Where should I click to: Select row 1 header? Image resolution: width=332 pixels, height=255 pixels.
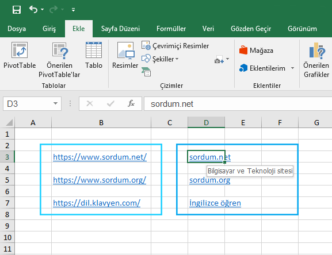7,134
